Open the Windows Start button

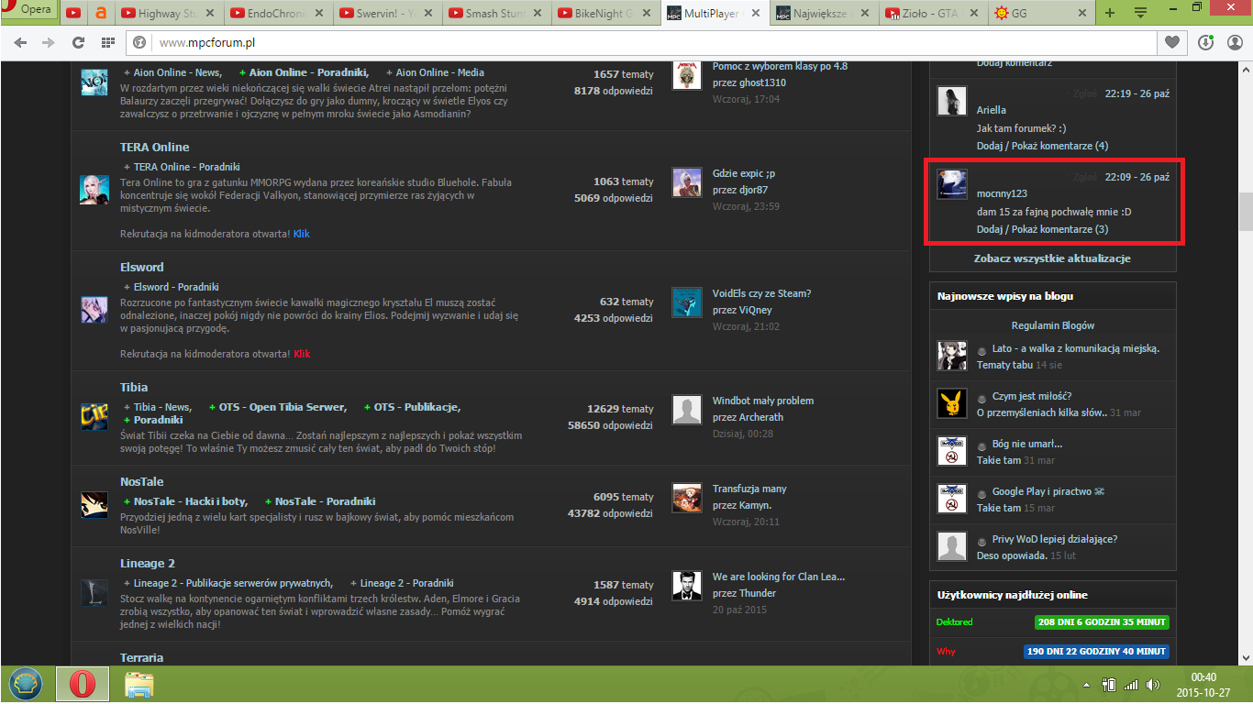[26, 685]
